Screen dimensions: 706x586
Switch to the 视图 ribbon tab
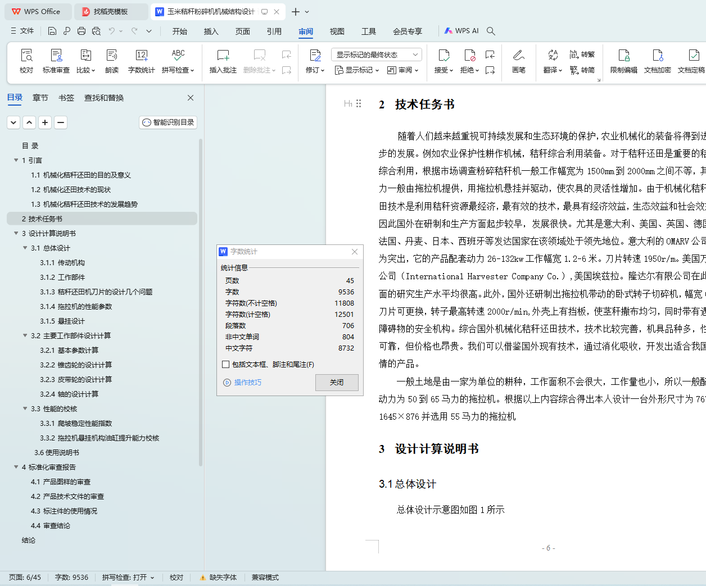click(x=337, y=31)
